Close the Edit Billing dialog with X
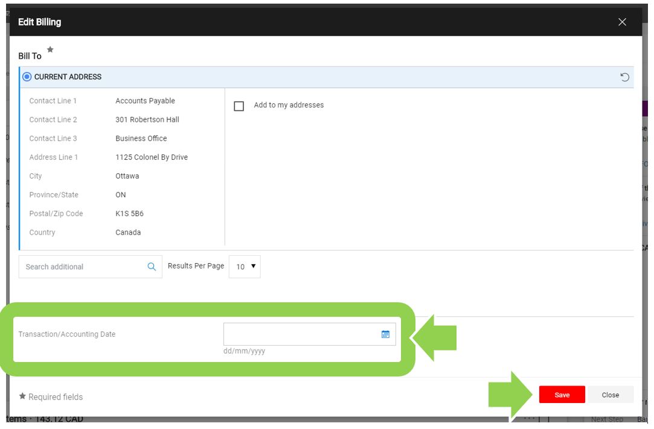654x429 pixels. pyautogui.click(x=622, y=22)
